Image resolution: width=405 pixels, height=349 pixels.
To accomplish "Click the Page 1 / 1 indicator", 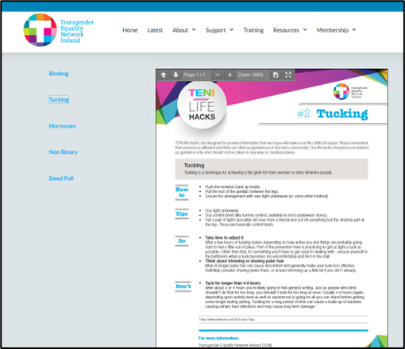I will 195,75.
